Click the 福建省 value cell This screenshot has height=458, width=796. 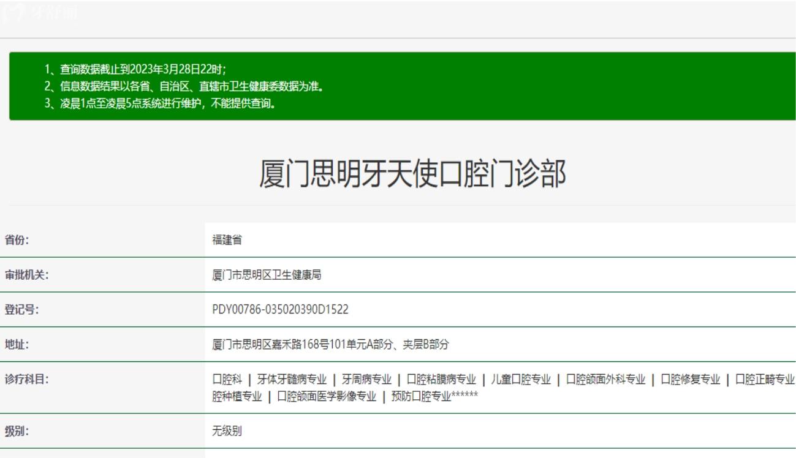[x=227, y=240]
